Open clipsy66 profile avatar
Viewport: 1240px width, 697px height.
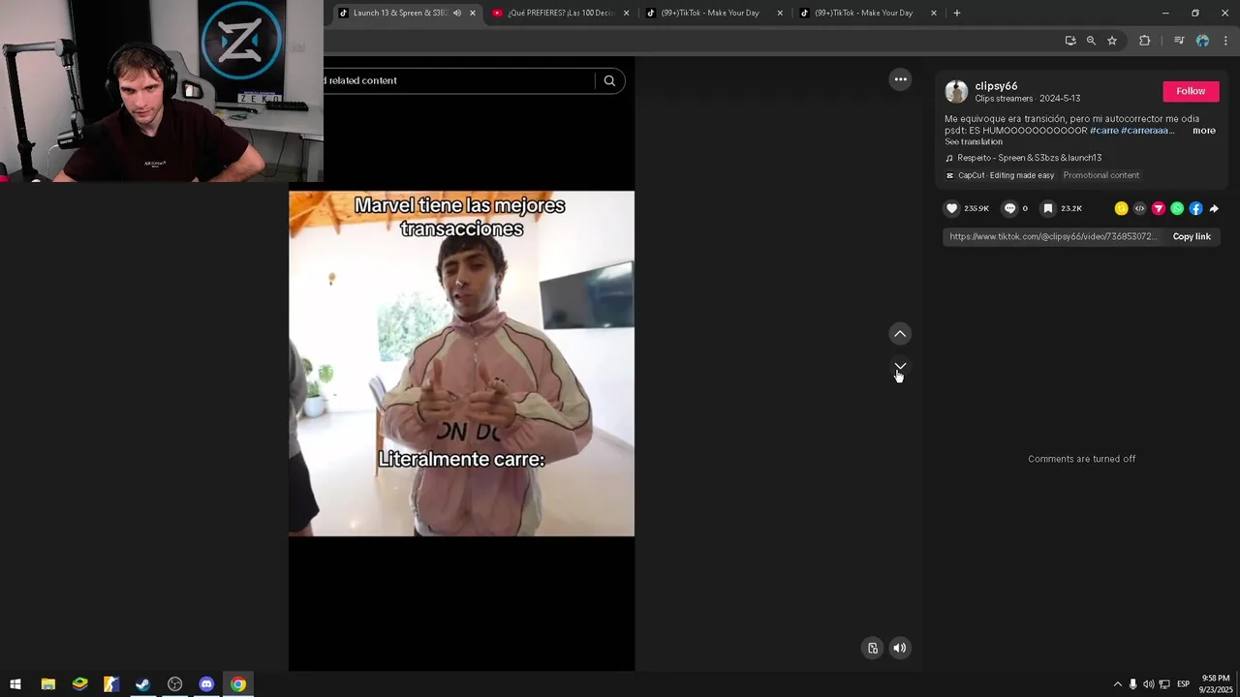(x=956, y=91)
